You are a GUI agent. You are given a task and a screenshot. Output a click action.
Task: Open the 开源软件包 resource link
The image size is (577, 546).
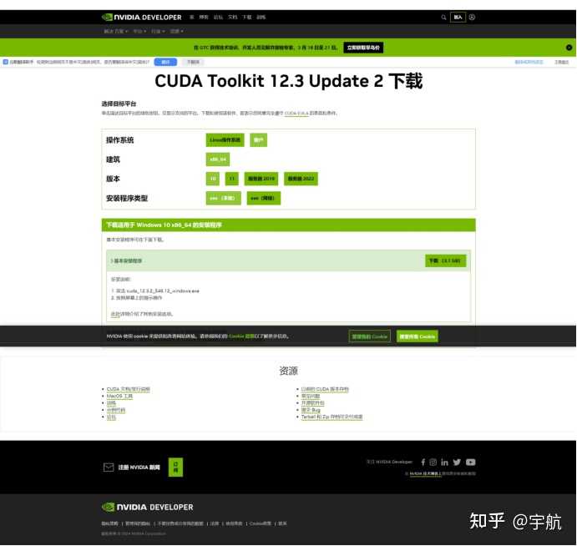tap(313, 403)
